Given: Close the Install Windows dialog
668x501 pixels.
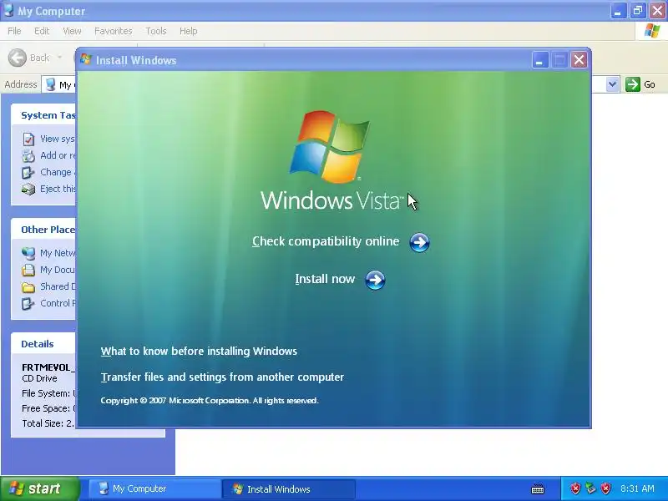Looking at the screenshot, I should [579, 60].
